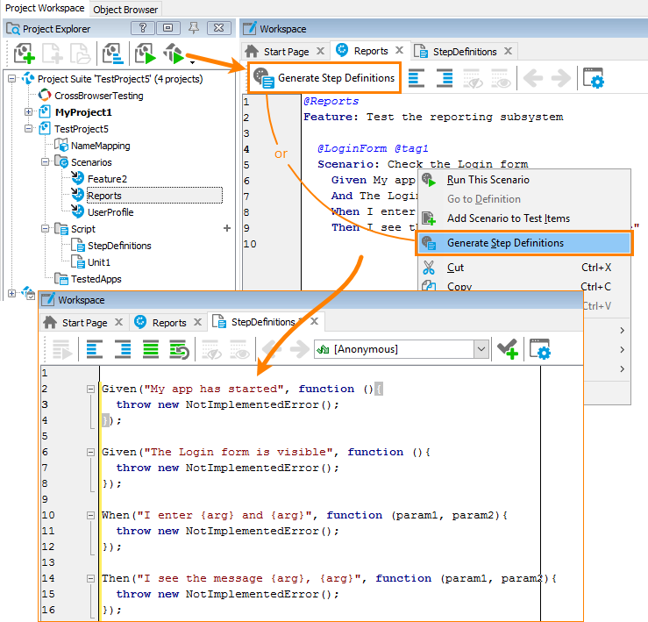Collapse the TestProject5 tree node

pos(29,129)
